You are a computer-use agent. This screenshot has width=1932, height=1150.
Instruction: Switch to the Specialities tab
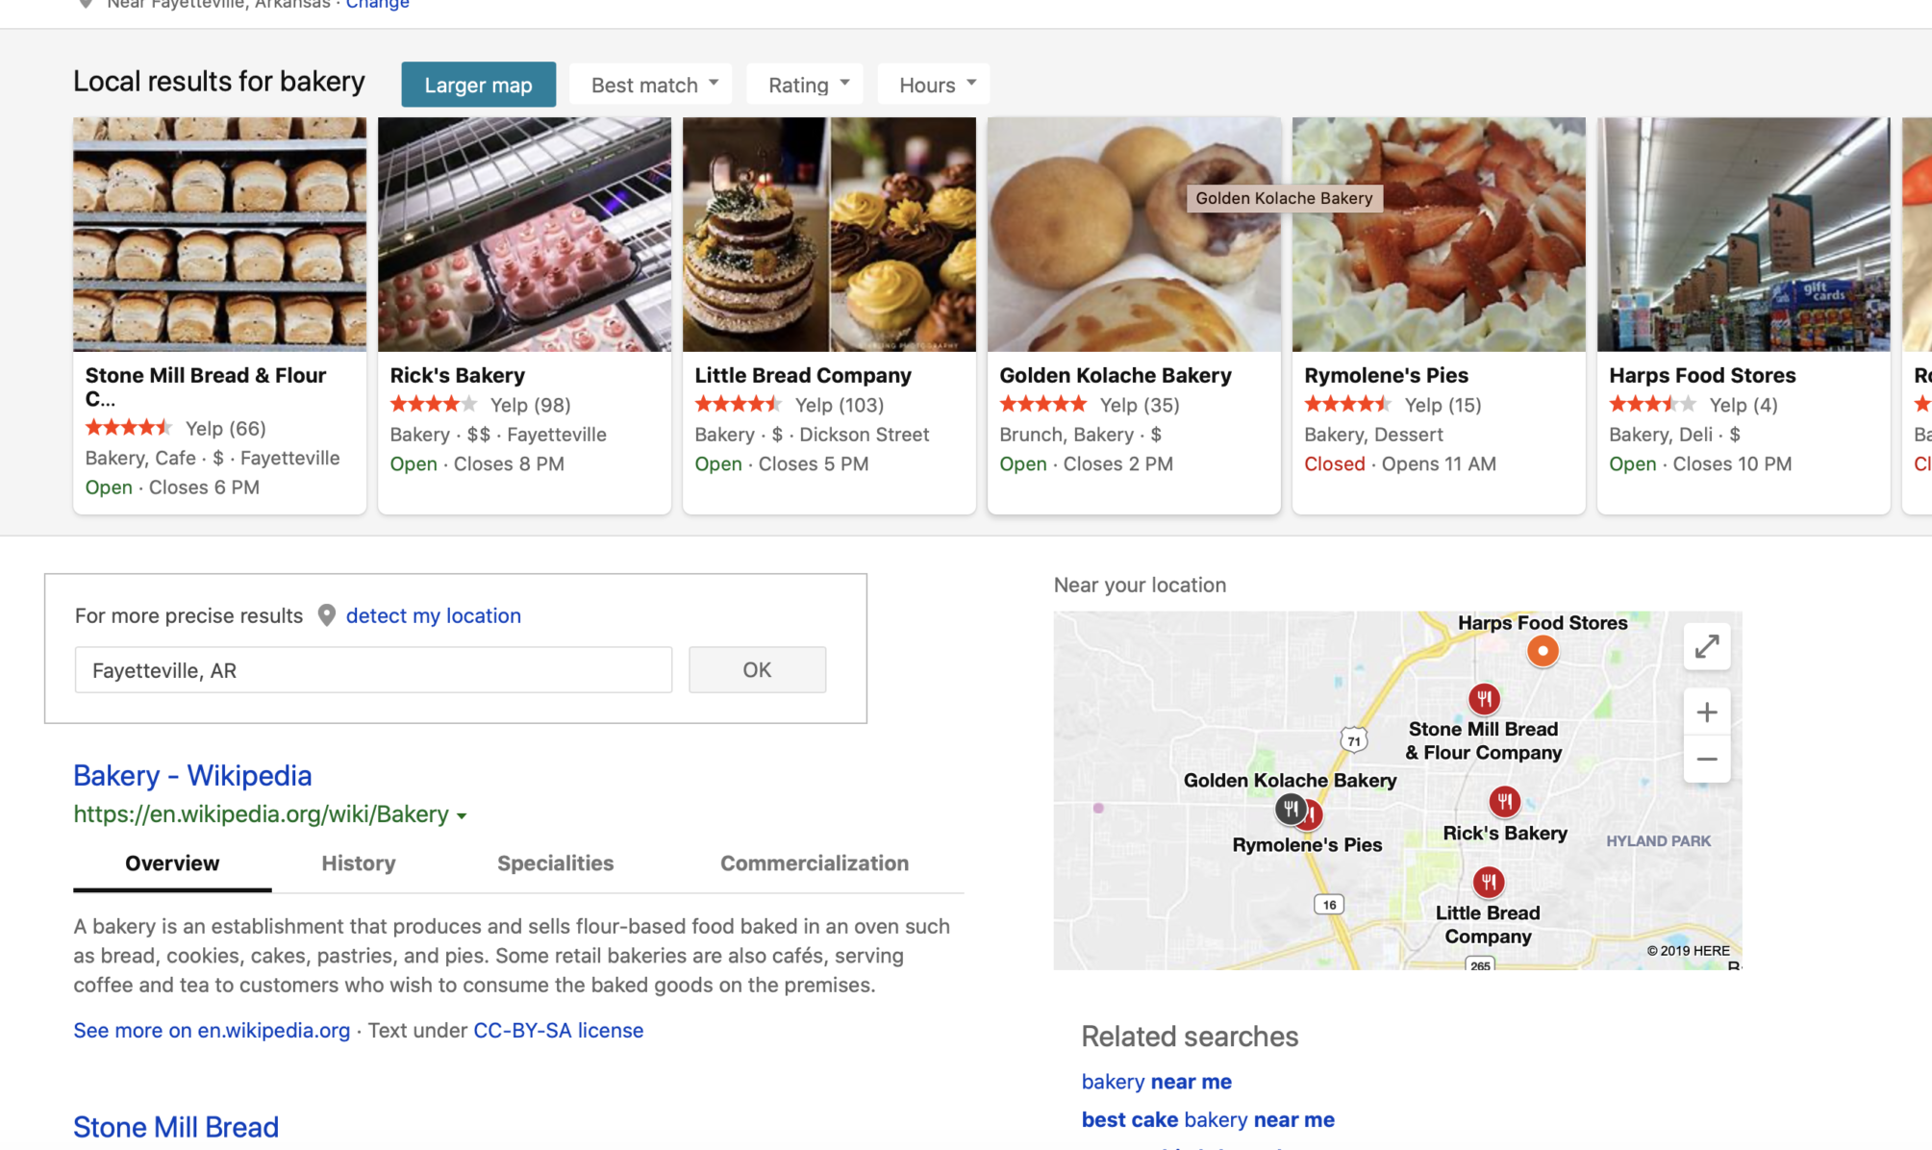pos(555,863)
